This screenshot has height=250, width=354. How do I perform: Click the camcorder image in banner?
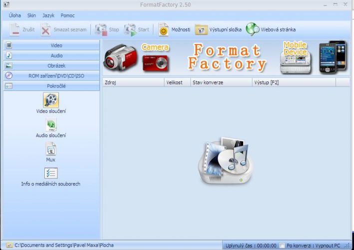click(x=120, y=57)
